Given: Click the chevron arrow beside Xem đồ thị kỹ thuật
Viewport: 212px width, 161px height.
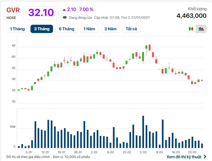Looking at the screenshot, I should point(205,157).
